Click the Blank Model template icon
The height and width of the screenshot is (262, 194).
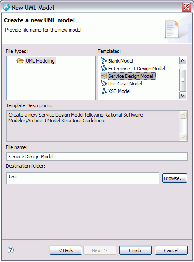pos(104,60)
